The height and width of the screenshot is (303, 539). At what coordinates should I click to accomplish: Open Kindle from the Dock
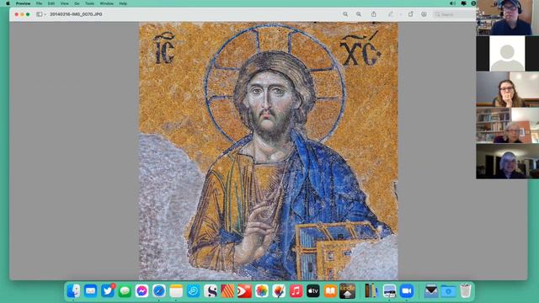pos(347,291)
